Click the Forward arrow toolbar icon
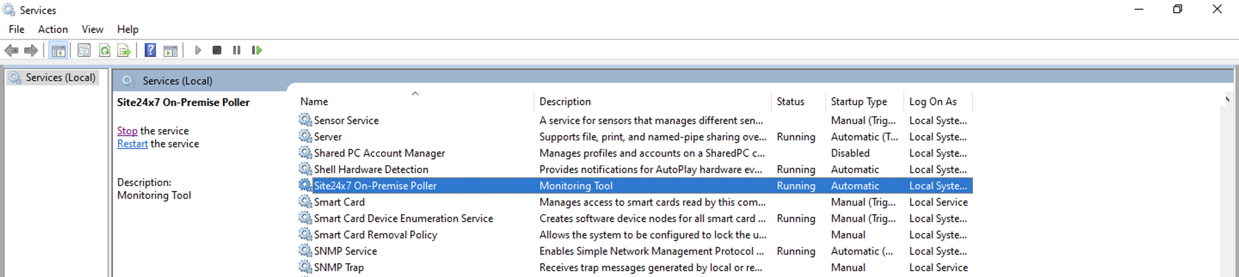This screenshot has width=1239, height=277. click(31, 50)
